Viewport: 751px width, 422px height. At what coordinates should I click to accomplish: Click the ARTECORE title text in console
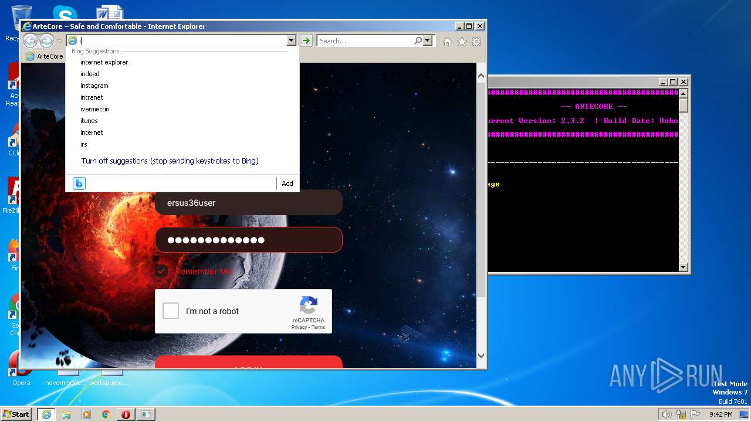[x=594, y=107]
